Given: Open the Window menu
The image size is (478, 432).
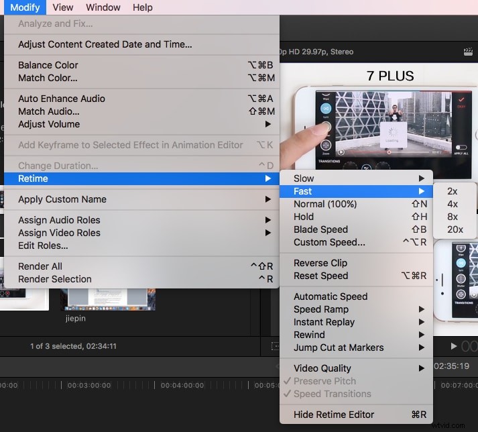Looking at the screenshot, I should point(103,7).
